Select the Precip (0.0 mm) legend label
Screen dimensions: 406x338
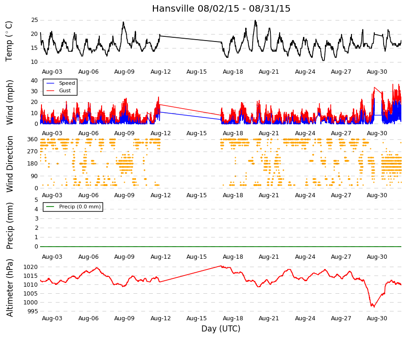[80, 207]
